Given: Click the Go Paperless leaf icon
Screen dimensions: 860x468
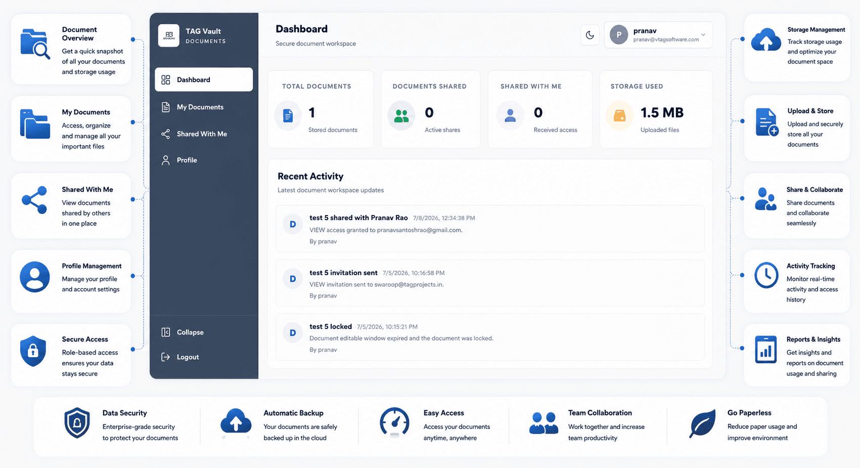Looking at the screenshot, I should (x=703, y=423).
